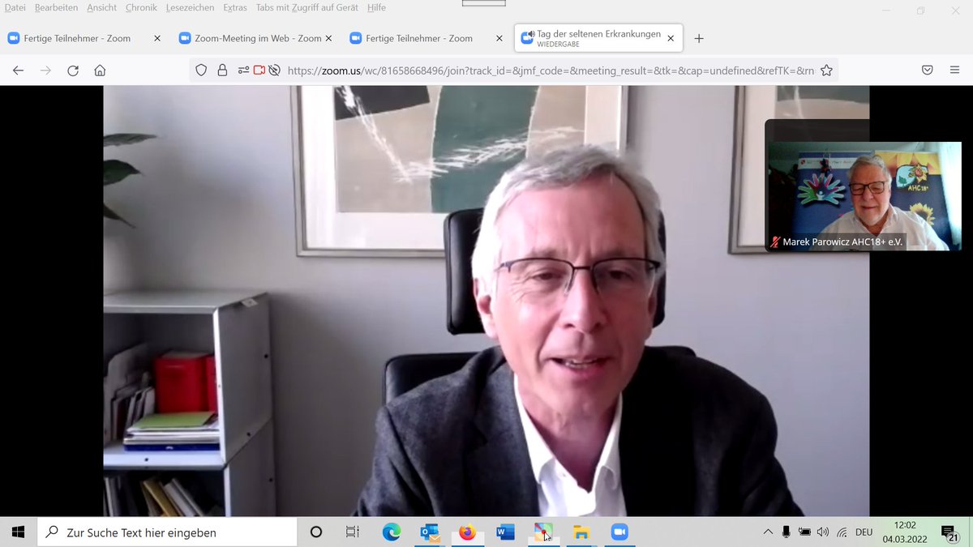Click the browser forward arrow

coord(45,71)
